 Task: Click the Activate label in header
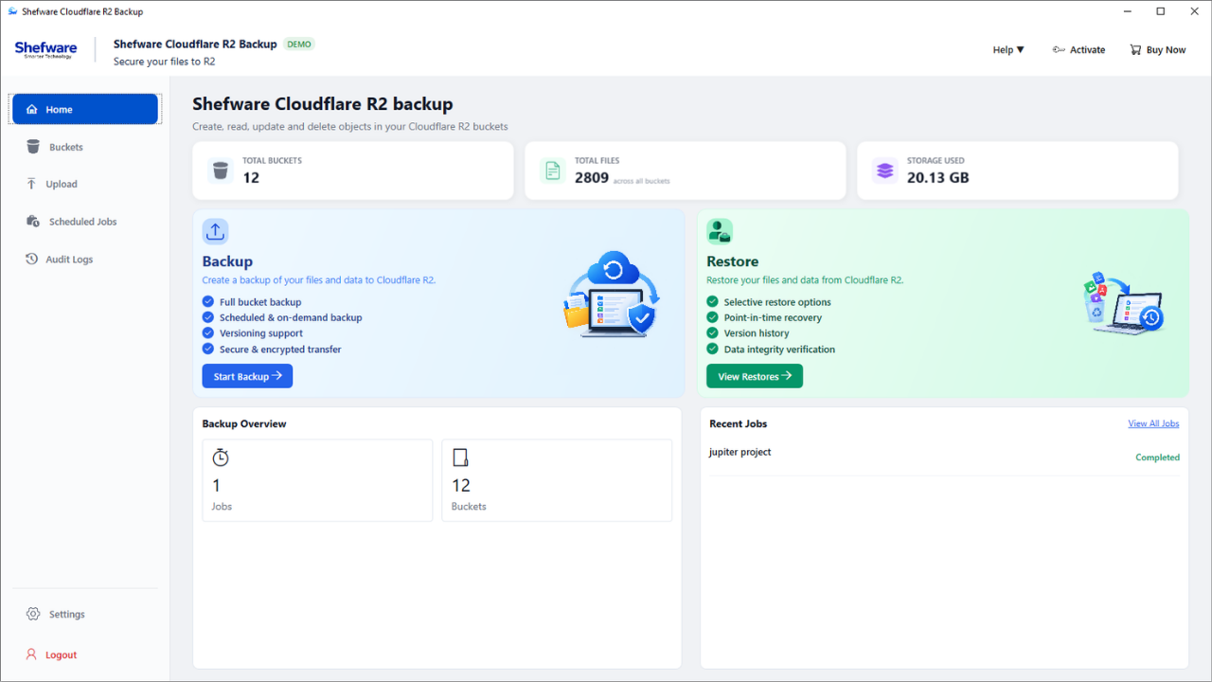pos(1087,50)
